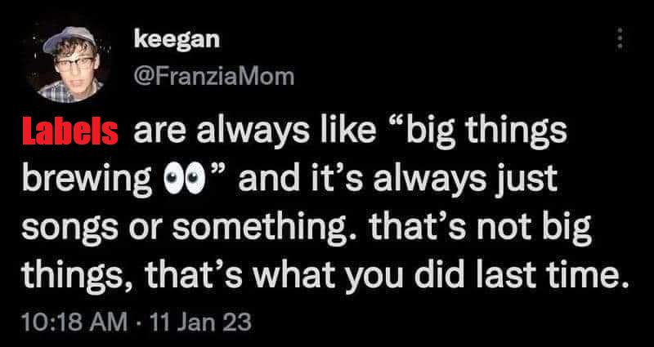Open the keegan display name

tap(177, 41)
